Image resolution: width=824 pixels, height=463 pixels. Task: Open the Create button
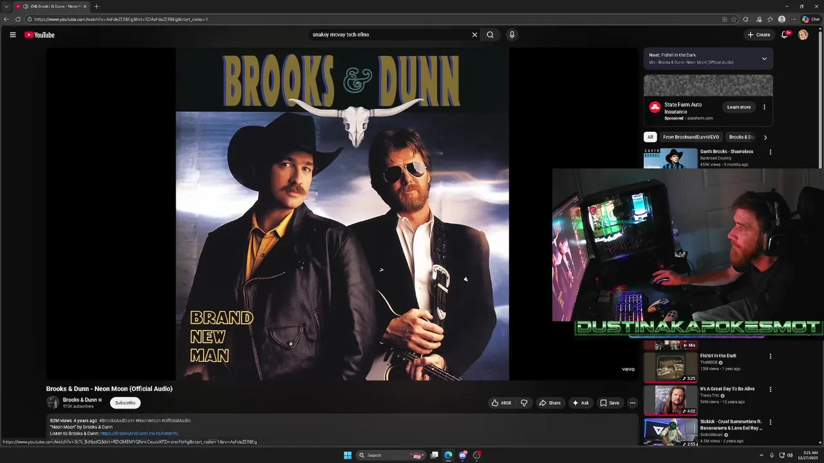click(x=759, y=35)
